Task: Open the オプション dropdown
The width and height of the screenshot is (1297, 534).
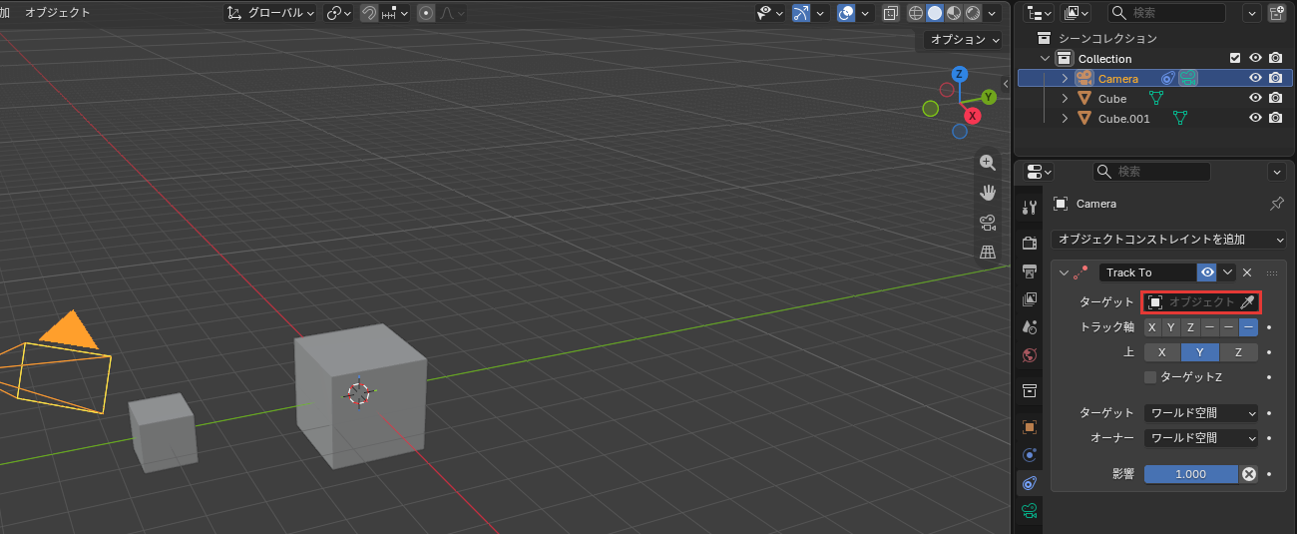Action: click(x=962, y=40)
